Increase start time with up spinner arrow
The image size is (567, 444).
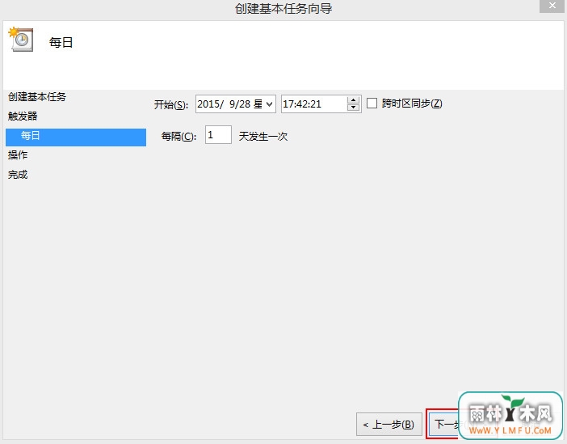(353, 100)
